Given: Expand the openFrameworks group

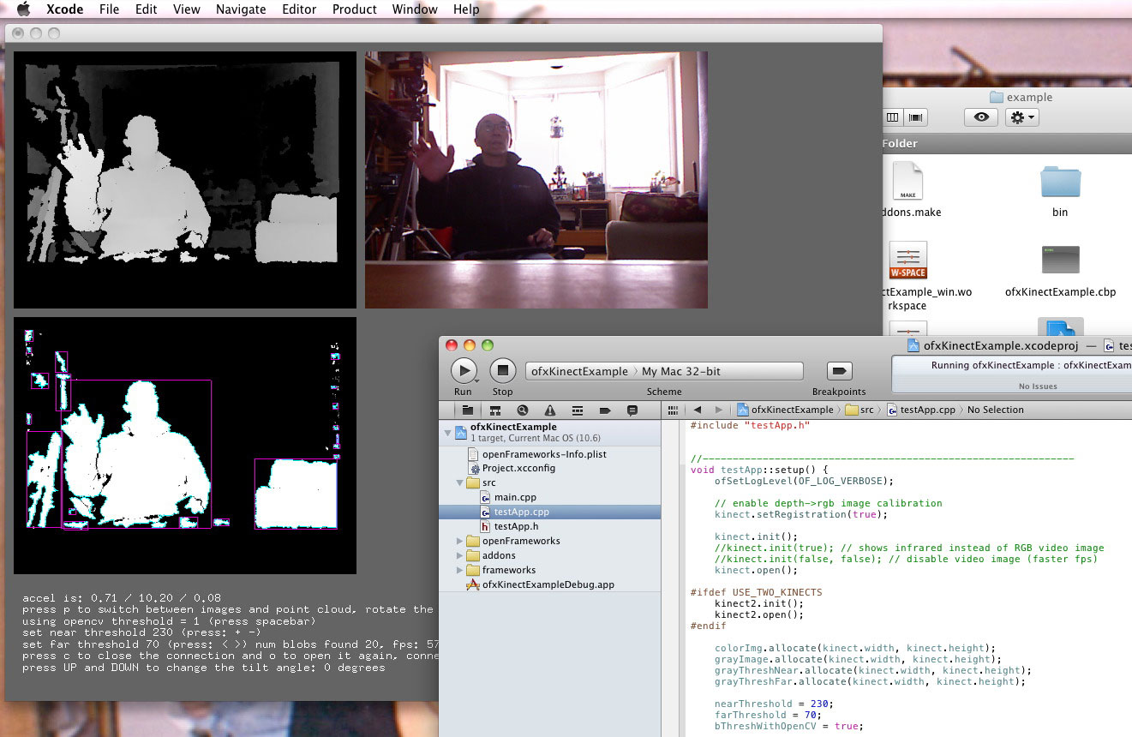Looking at the screenshot, I should tap(460, 541).
